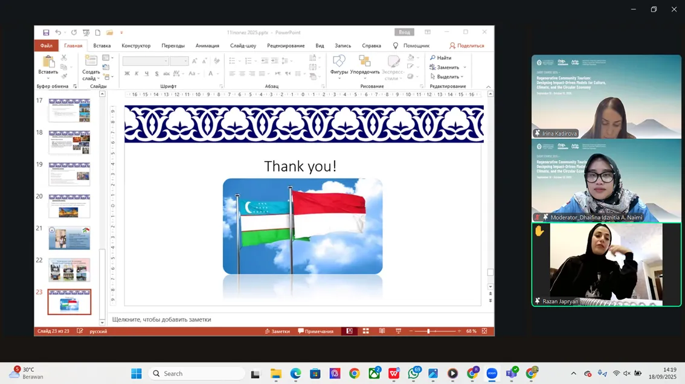Click the Save icon in quick access toolbar
The height and width of the screenshot is (384, 685).
tap(46, 33)
